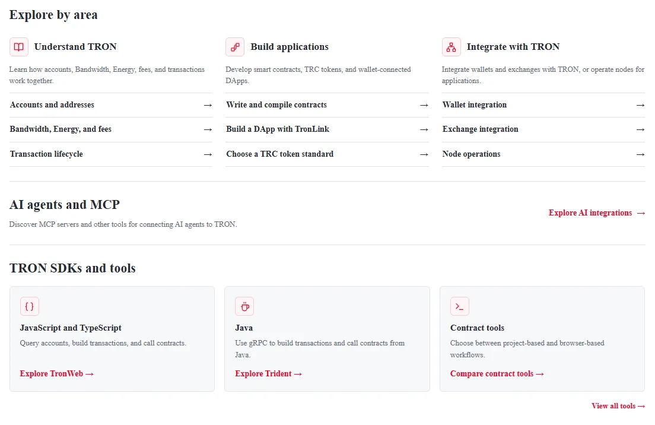The image size is (655, 425).
Task: Click the curly braces icon for JavaScript and TypeScript
Action: [x=29, y=306]
